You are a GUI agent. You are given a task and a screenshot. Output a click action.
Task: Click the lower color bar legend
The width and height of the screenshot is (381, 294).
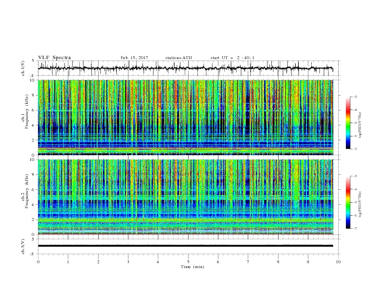348,202
